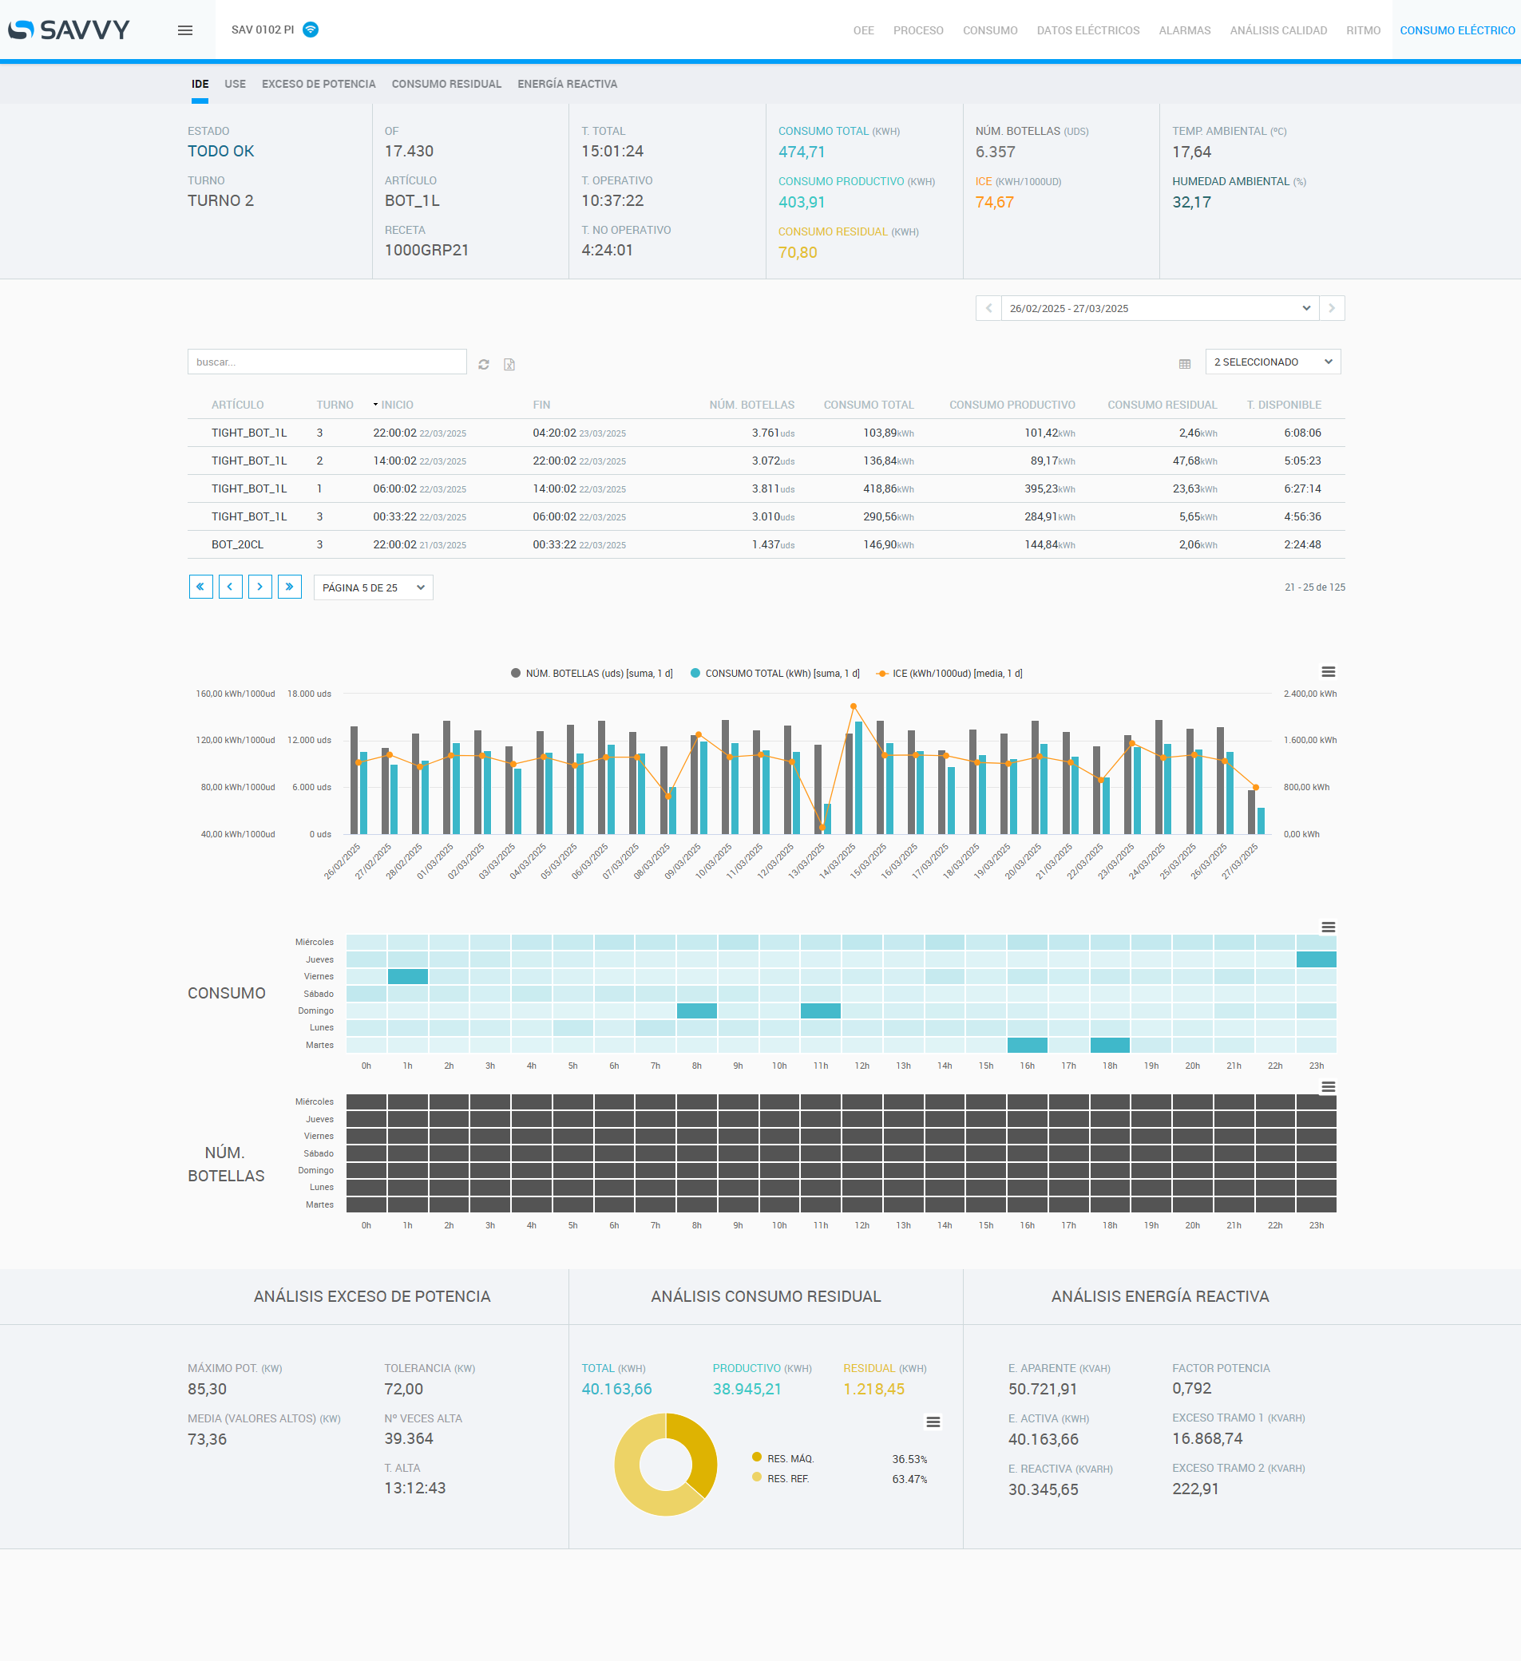Viewport: 1521px width, 1661px height.
Task: Export table to Excel file icon
Action: coord(509,364)
